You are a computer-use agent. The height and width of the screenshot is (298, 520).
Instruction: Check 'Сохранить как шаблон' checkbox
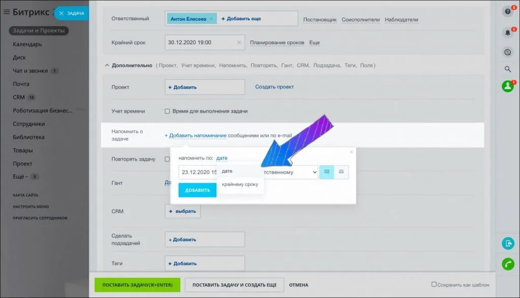pos(434,284)
